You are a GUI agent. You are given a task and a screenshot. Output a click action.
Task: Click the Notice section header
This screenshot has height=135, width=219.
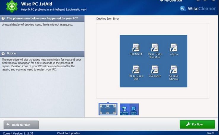(42, 54)
